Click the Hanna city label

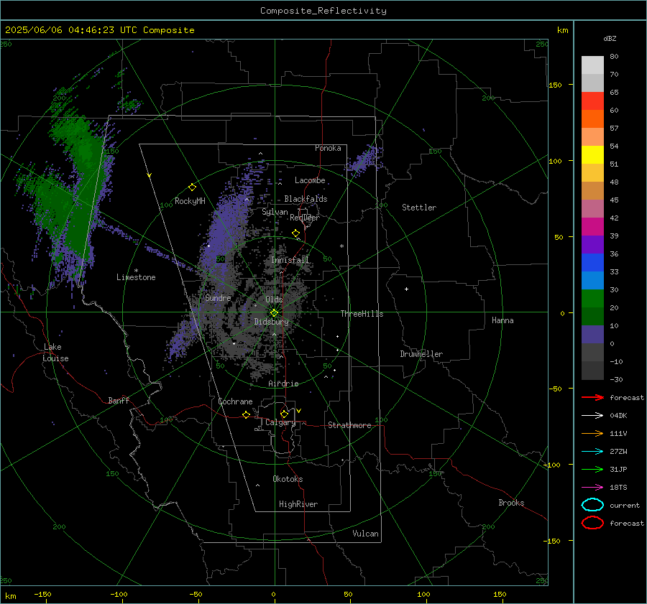(x=503, y=320)
